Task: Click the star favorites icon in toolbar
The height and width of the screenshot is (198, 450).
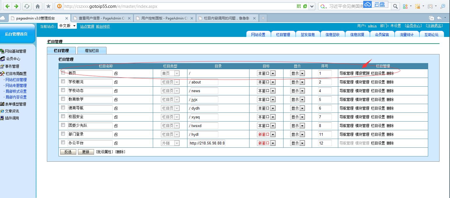Action: tap(48, 6)
